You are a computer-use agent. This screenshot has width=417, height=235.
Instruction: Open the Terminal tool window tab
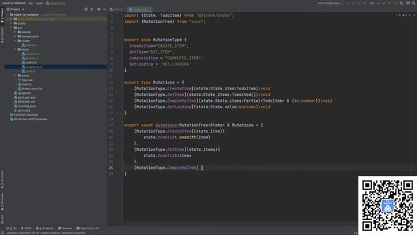(65, 228)
